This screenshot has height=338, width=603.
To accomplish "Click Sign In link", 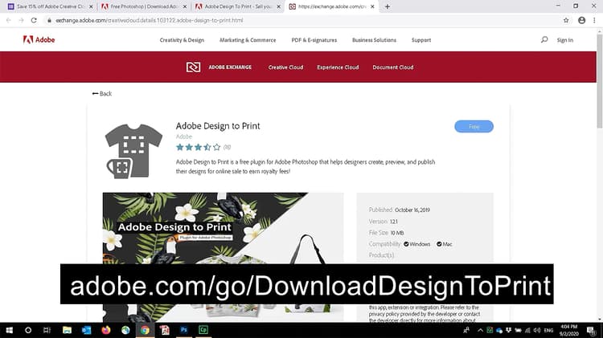I will (x=565, y=40).
